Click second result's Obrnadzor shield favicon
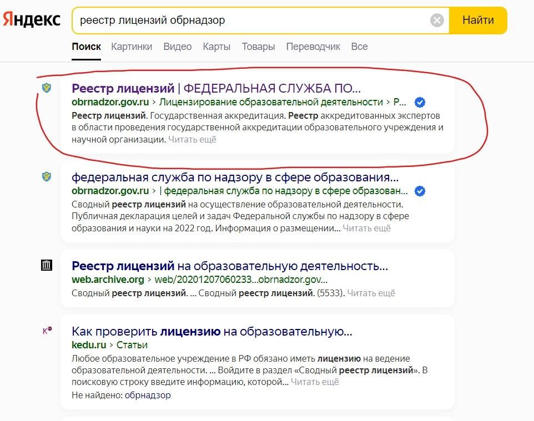This screenshot has width=534, height=421. [47, 177]
